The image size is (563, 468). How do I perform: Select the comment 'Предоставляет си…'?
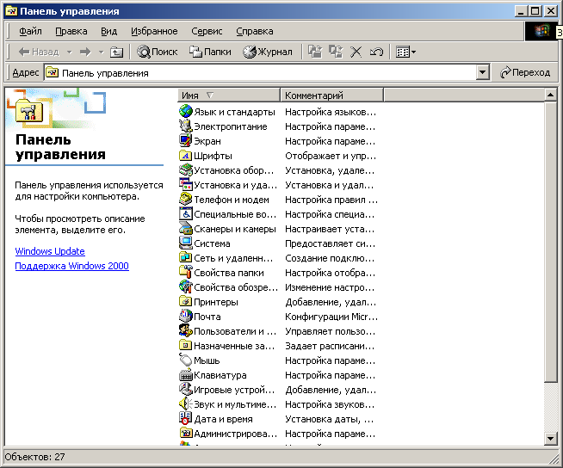[330, 243]
